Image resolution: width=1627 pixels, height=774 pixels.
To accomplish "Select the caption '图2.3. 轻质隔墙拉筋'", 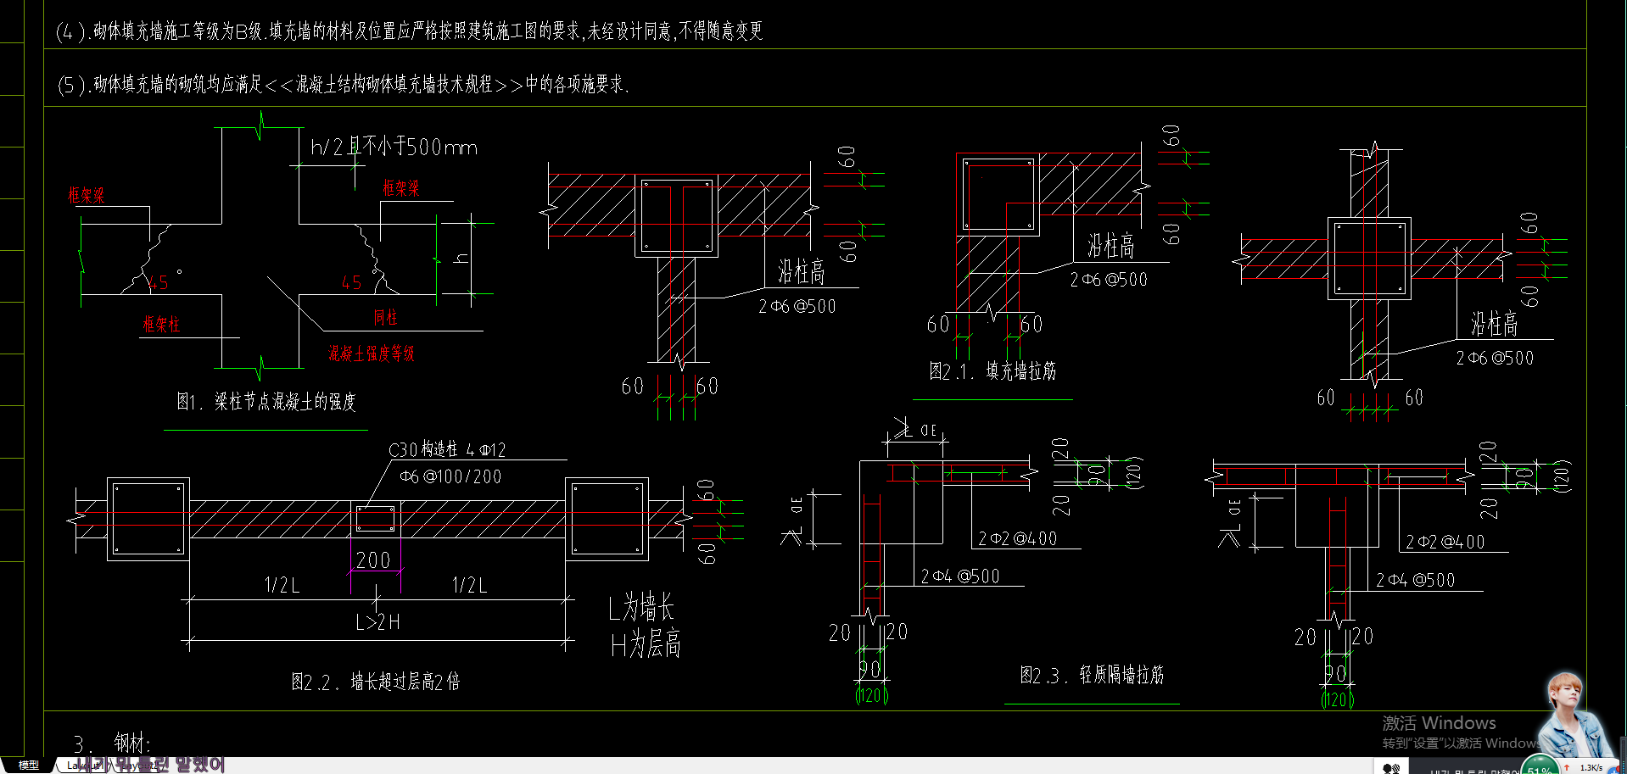I will [x=1092, y=675].
